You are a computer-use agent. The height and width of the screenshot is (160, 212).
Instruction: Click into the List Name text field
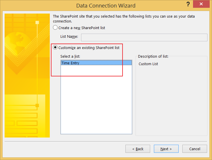(x=144, y=37)
